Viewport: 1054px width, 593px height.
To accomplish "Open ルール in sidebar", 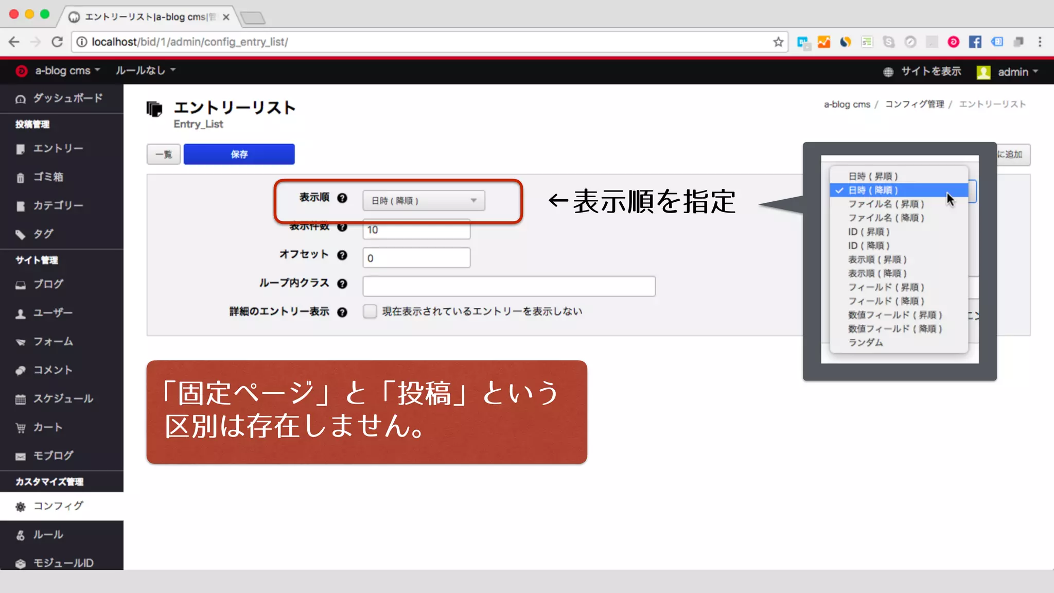I will coord(62,535).
